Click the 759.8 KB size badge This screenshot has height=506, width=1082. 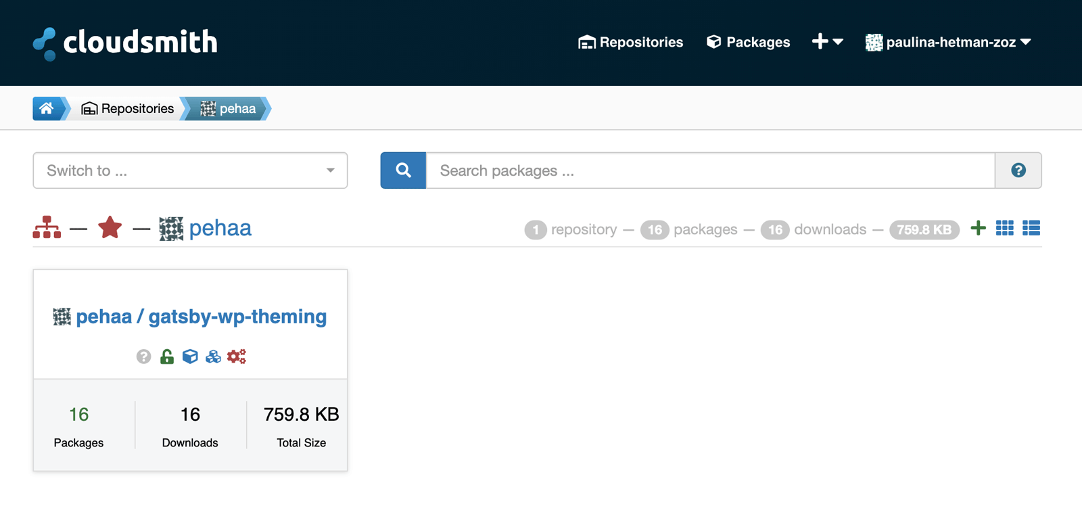pos(924,229)
